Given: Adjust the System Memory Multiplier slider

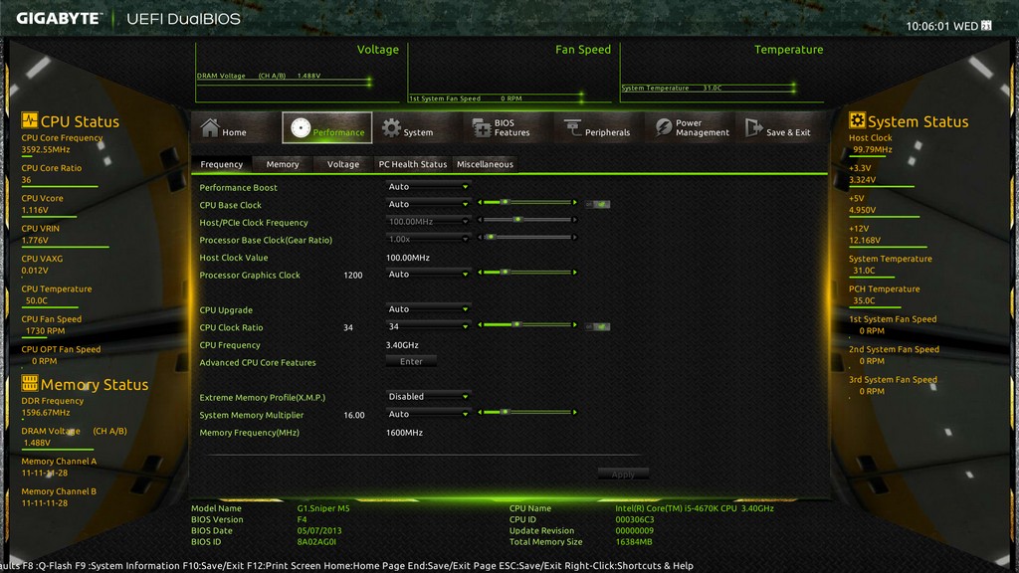Looking at the screenshot, I should (x=527, y=412).
